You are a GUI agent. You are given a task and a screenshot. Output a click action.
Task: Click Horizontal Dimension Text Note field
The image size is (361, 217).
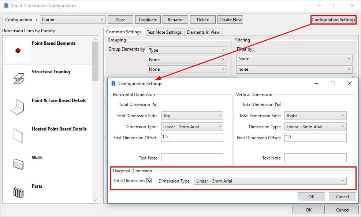192,158
